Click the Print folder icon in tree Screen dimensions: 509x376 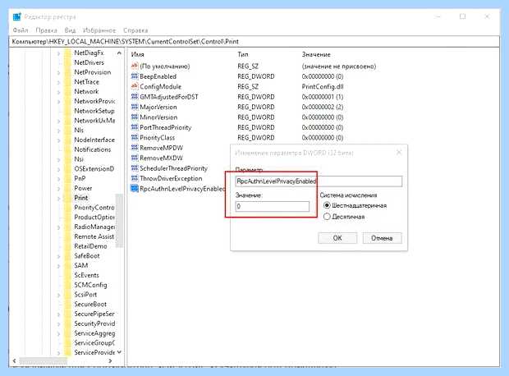(67, 198)
